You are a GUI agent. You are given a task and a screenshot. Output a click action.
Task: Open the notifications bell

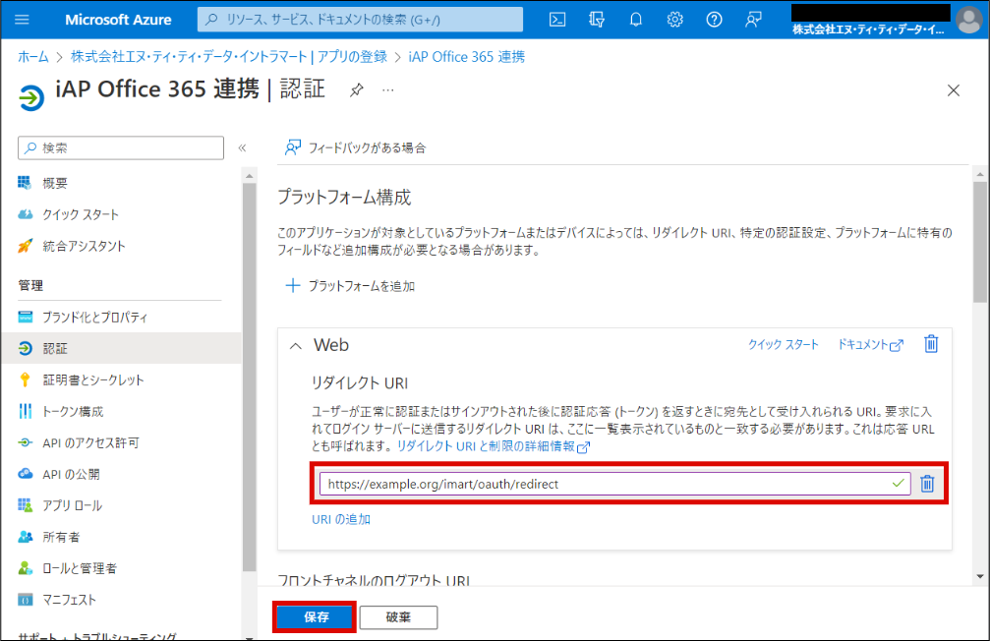pyautogui.click(x=635, y=20)
